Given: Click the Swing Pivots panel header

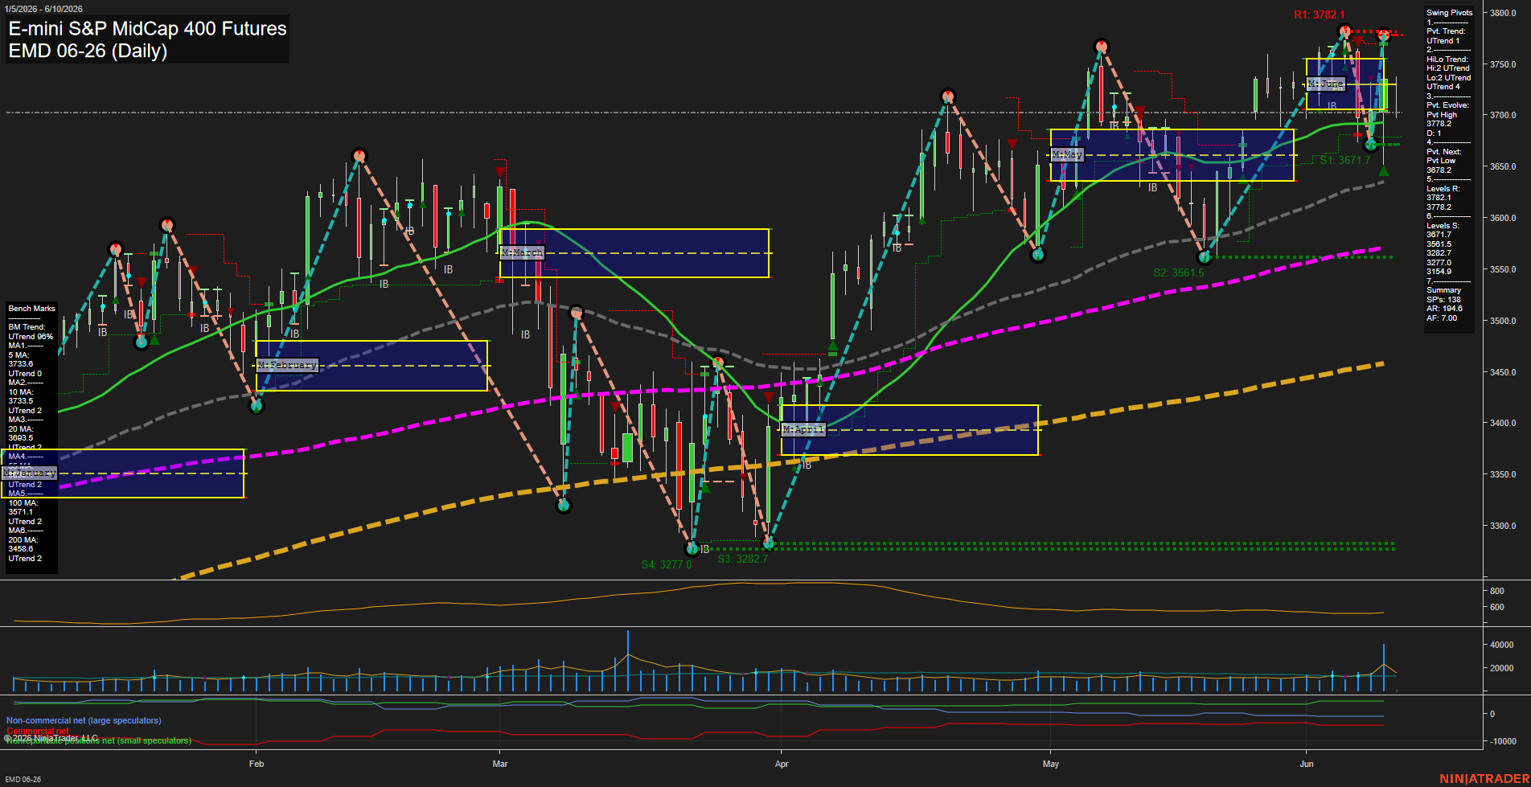Looking at the screenshot, I should [x=1450, y=13].
